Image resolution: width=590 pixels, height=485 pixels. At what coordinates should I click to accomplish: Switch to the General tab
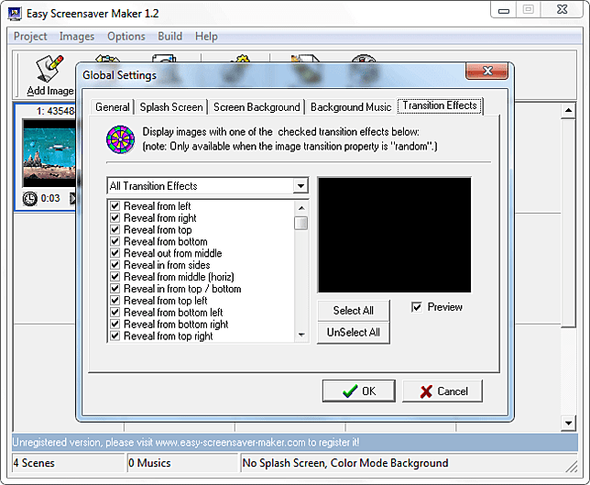click(112, 107)
